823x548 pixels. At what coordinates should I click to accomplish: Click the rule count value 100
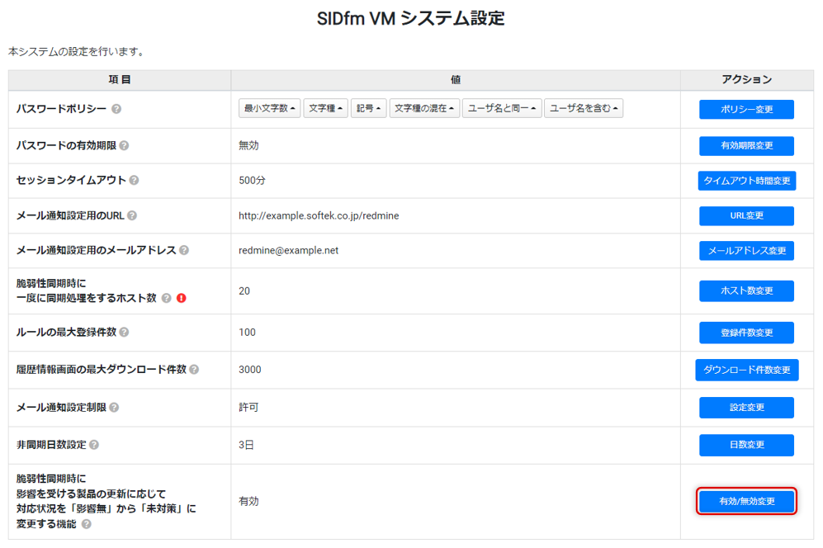point(247,333)
